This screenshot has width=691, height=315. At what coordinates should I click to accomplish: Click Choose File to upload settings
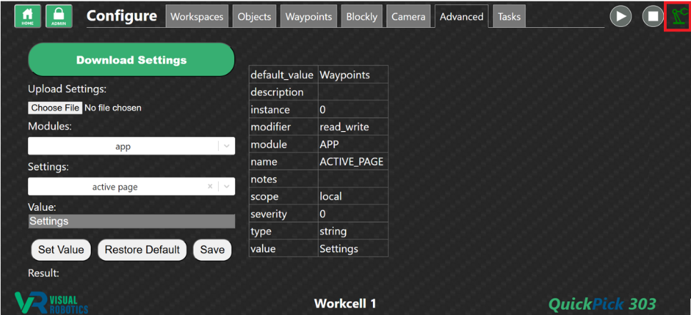tap(55, 108)
